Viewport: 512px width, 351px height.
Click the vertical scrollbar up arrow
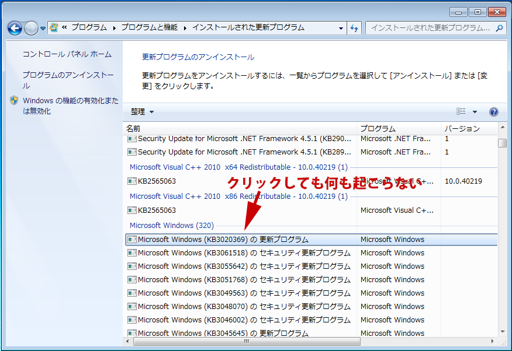point(503,127)
